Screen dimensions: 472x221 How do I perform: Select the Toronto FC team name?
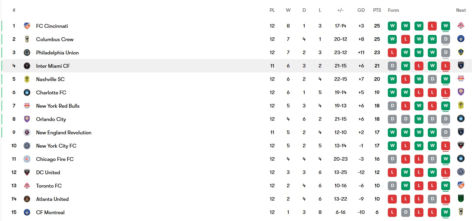[x=49, y=186]
